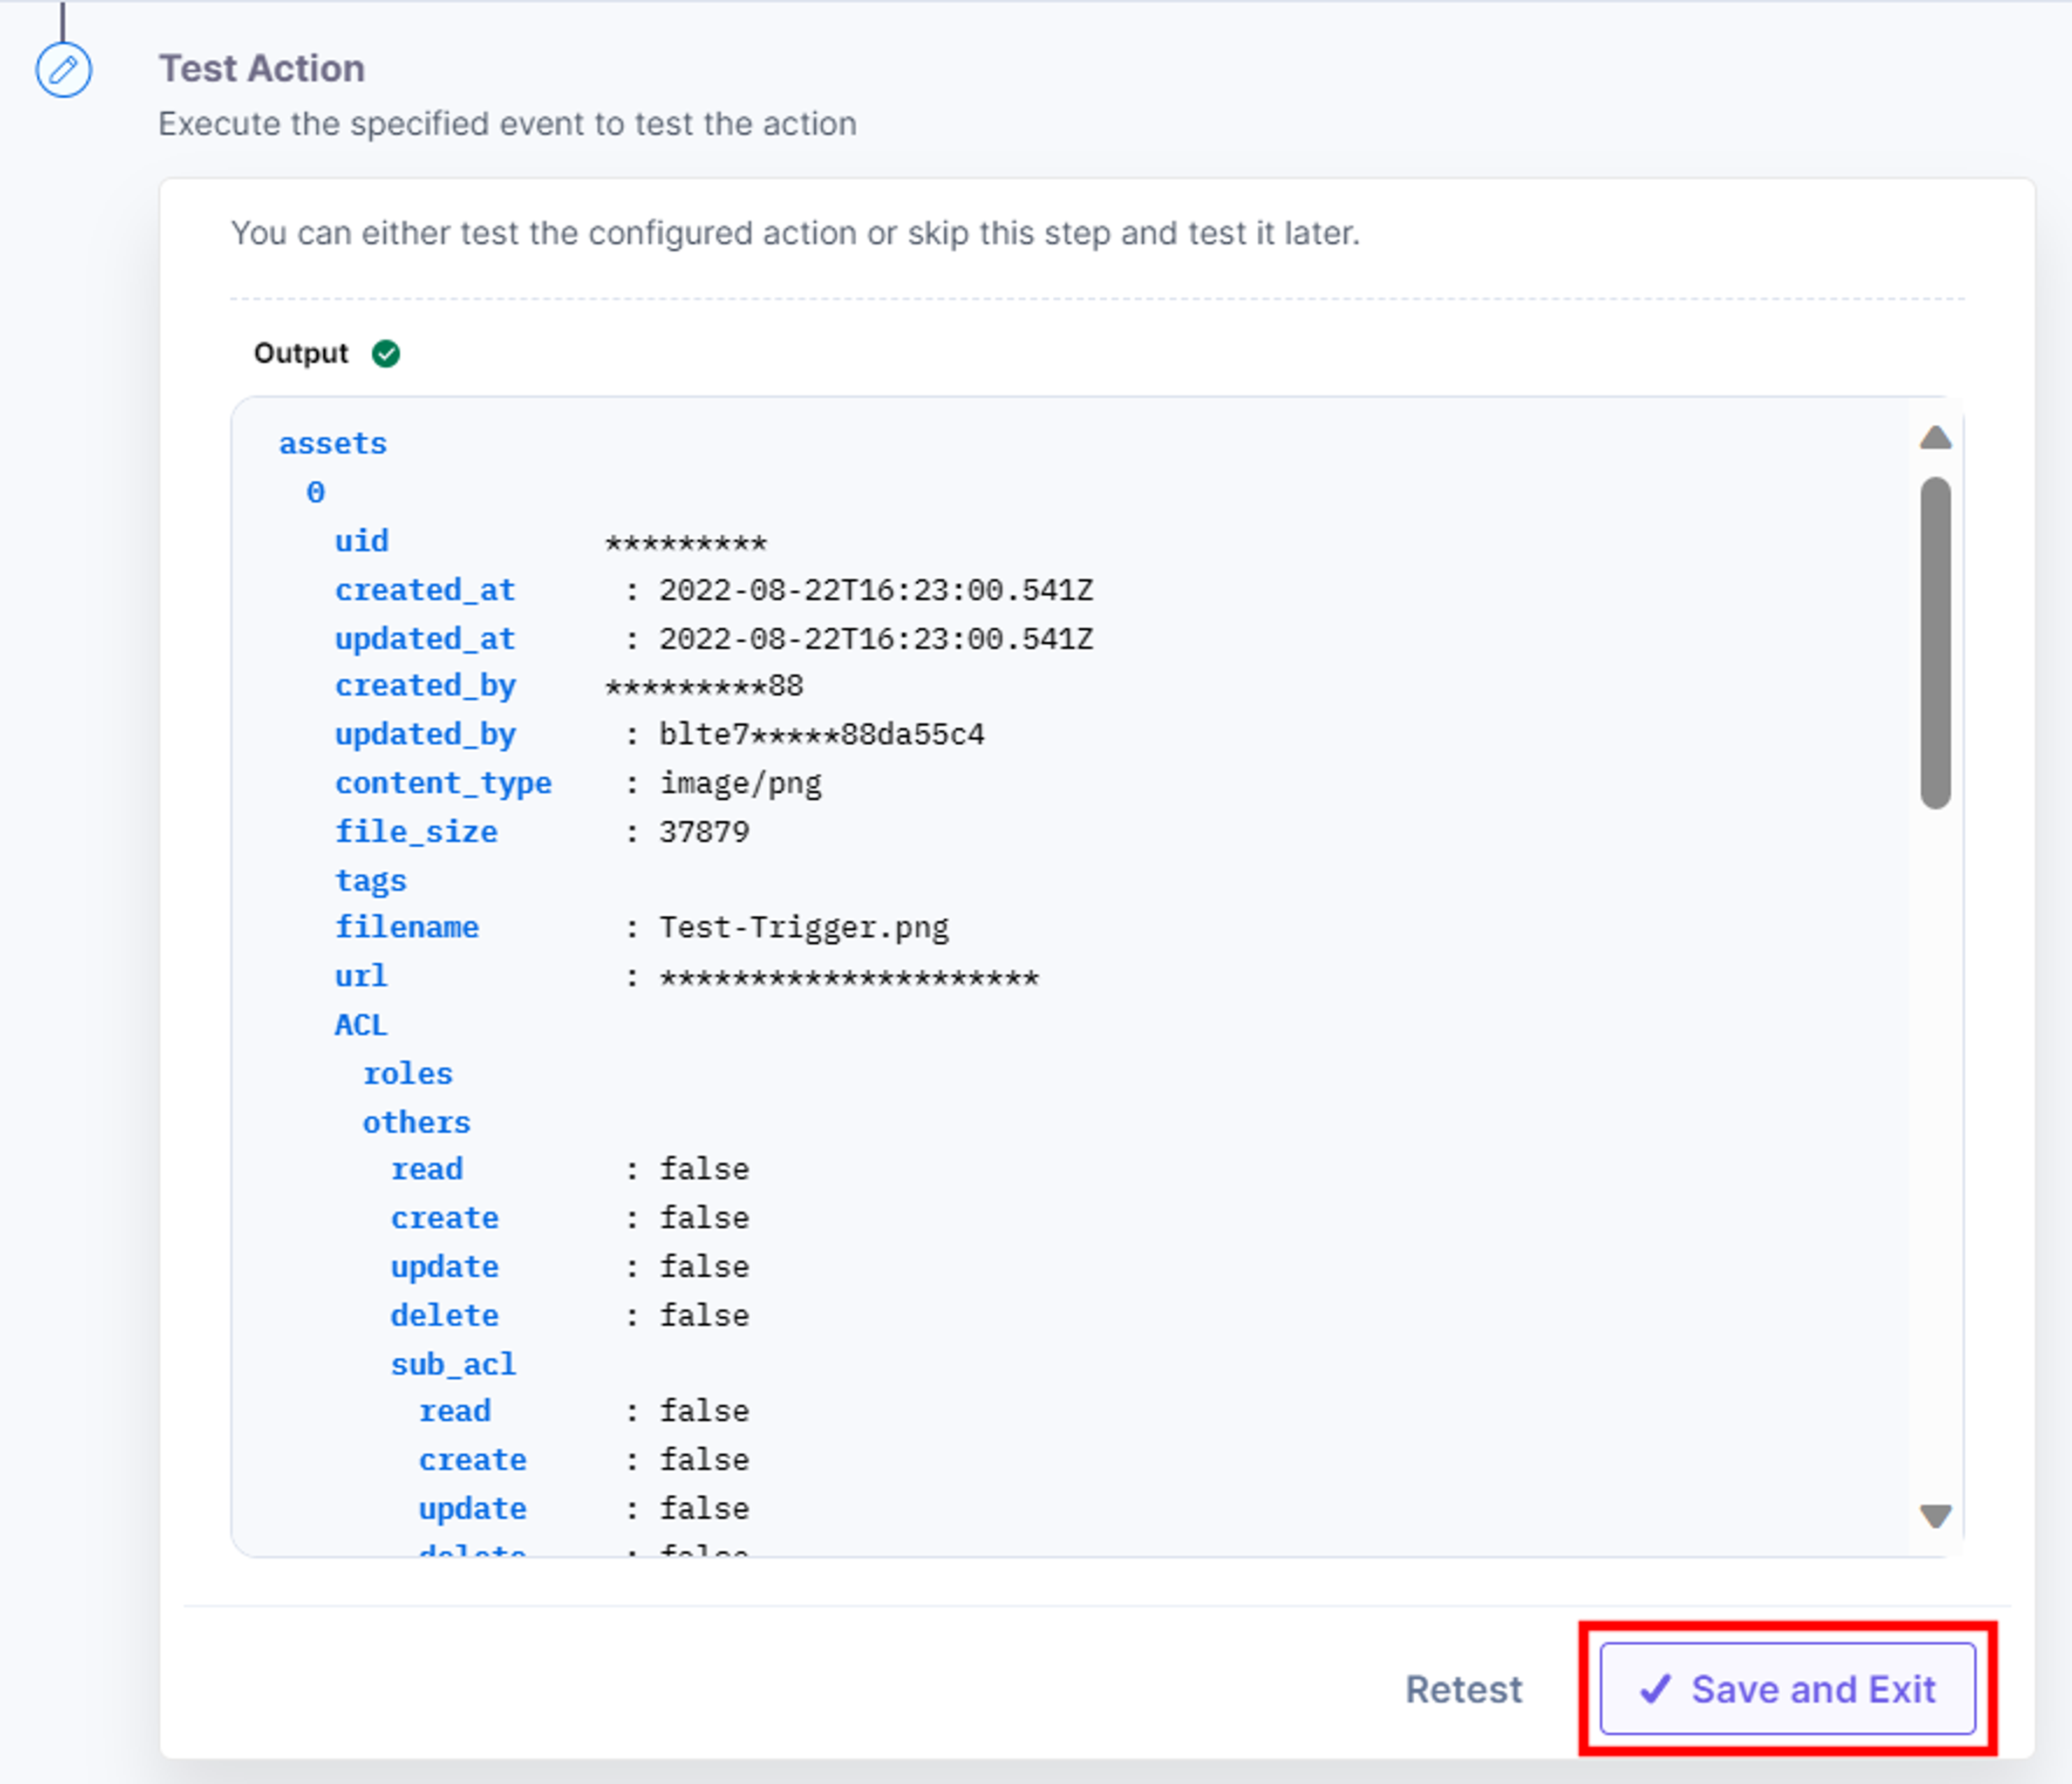This screenshot has width=2072, height=1784.
Task: Click the Retest button
Action: [1464, 1689]
